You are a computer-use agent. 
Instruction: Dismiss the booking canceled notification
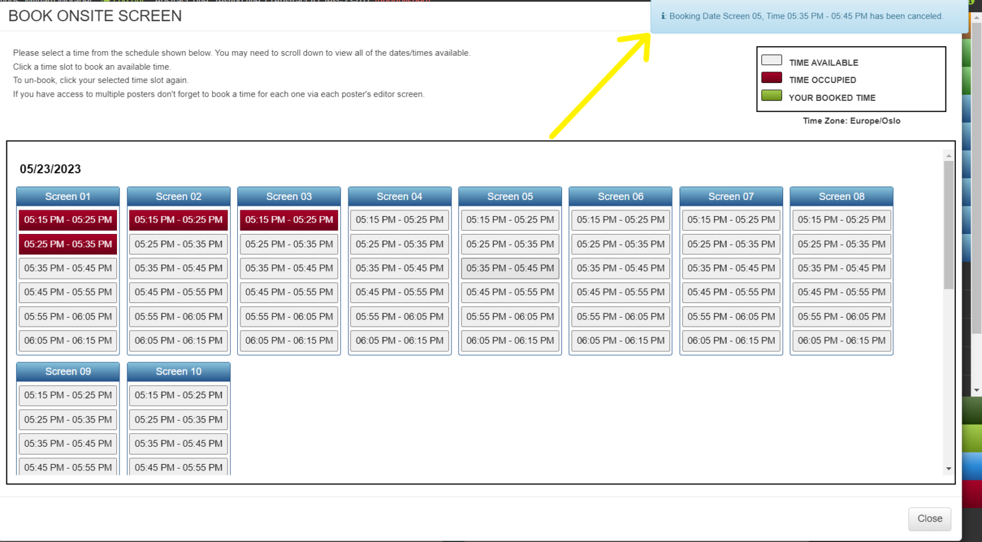pos(809,16)
